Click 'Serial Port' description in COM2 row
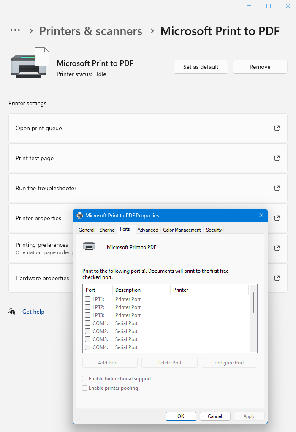296x432 pixels. pyautogui.click(x=126, y=331)
